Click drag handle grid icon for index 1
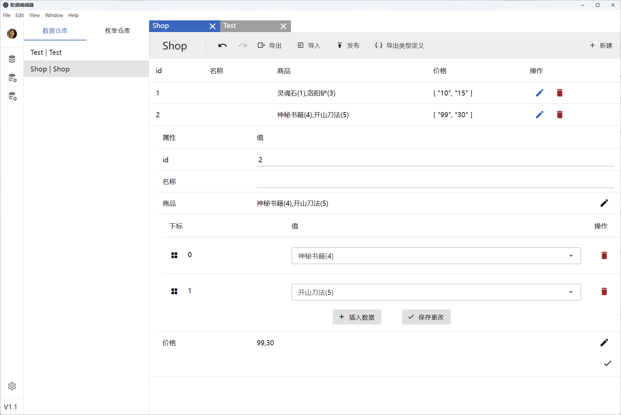621x415 pixels. pyautogui.click(x=174, y=291)
